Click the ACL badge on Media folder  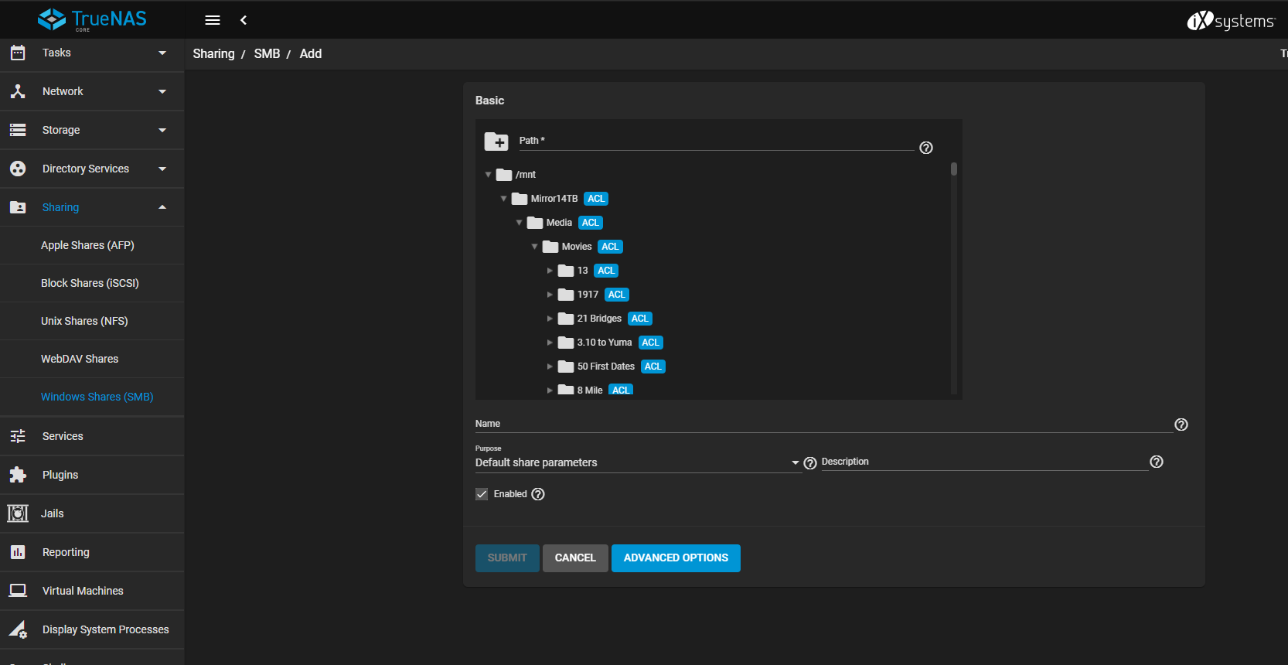[x=591, y=223]
